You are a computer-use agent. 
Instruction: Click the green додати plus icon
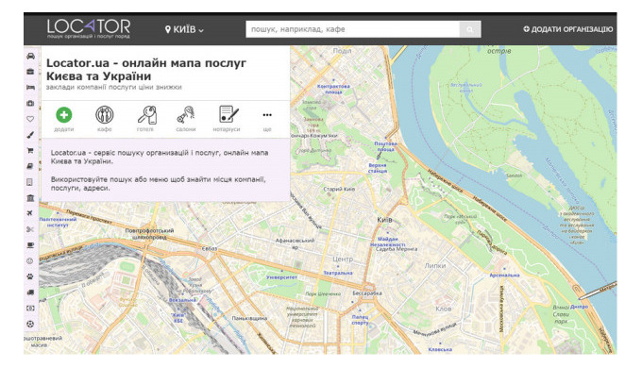[x=64, y=115]
